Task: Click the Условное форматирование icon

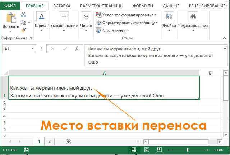Action: click(98, 15)
